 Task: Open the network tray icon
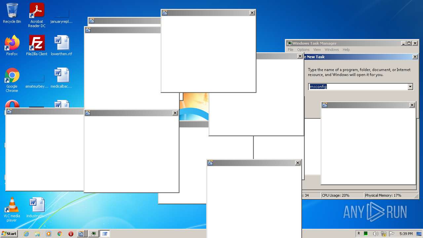tap(384, 234)
